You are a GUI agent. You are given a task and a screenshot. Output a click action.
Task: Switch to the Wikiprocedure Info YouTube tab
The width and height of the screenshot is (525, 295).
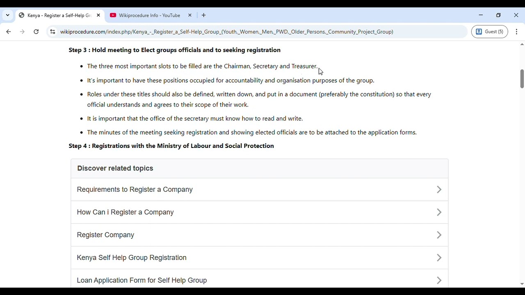click(149, 15)
